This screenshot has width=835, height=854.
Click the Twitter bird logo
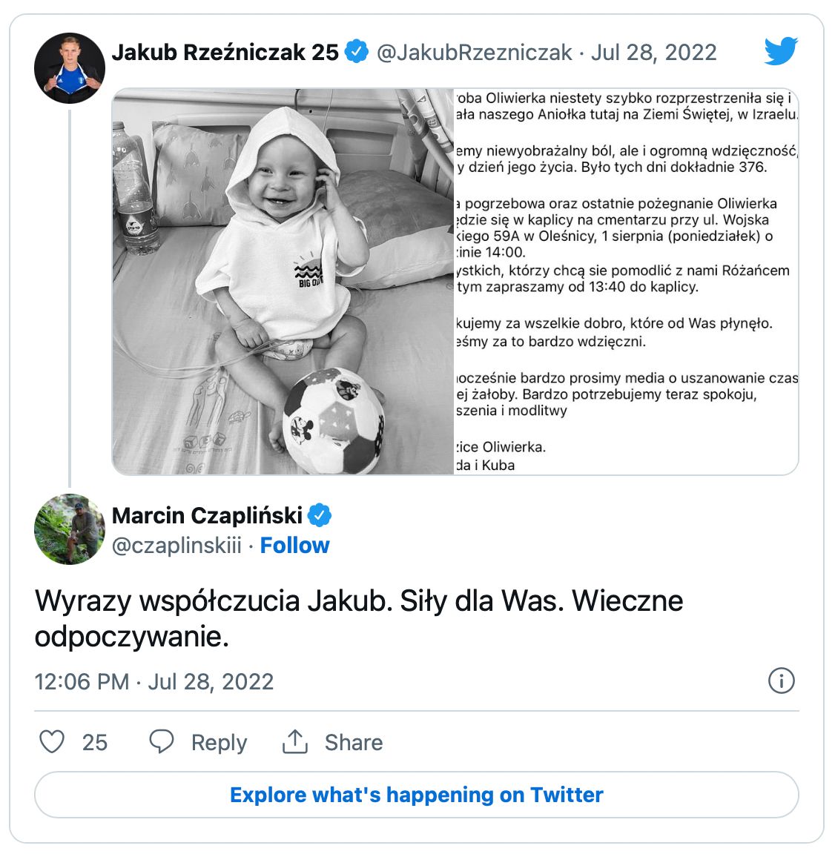pyautogui.click(x=781, y=51)
